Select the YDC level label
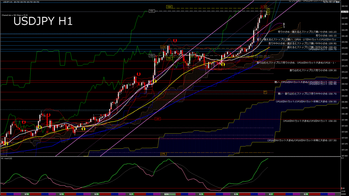Screen dimensions: 349x196 152,11
